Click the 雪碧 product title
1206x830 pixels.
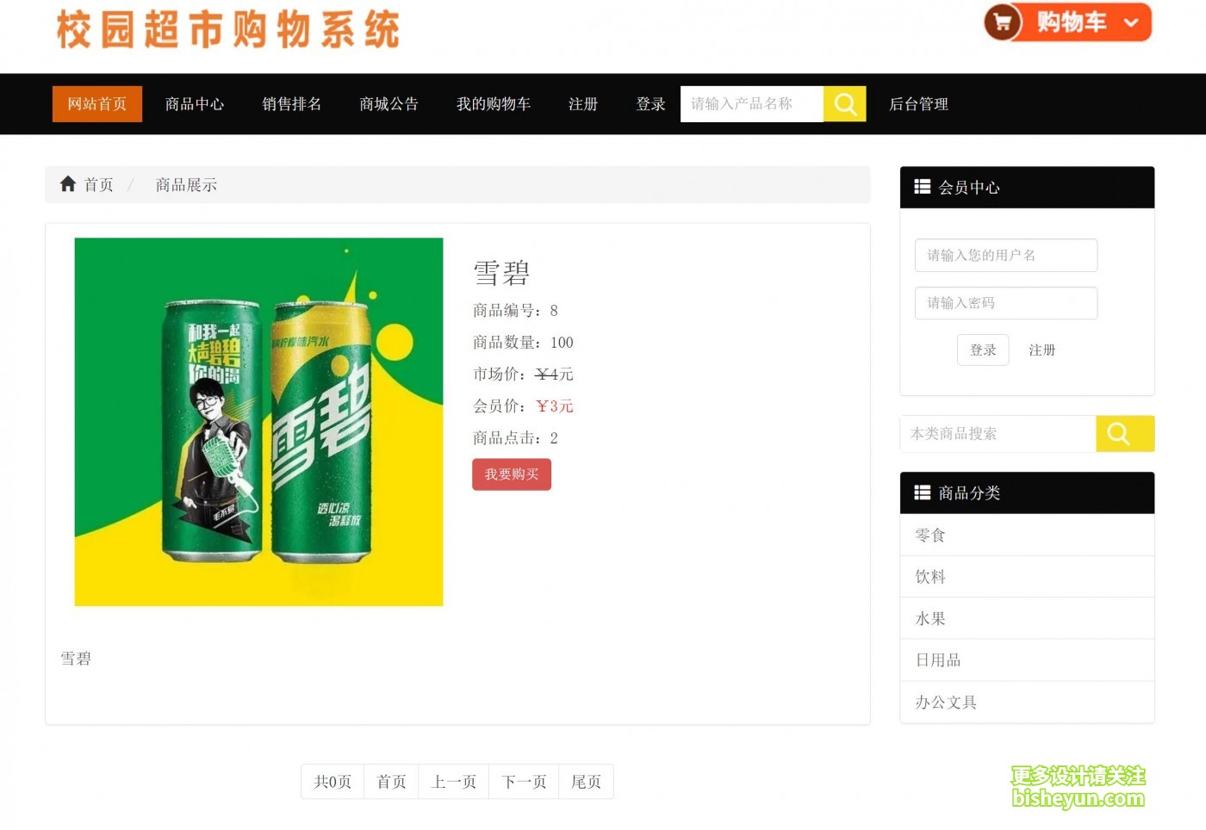tap(501, 273)
